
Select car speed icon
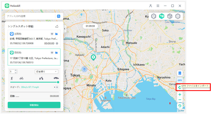point(56,78)
